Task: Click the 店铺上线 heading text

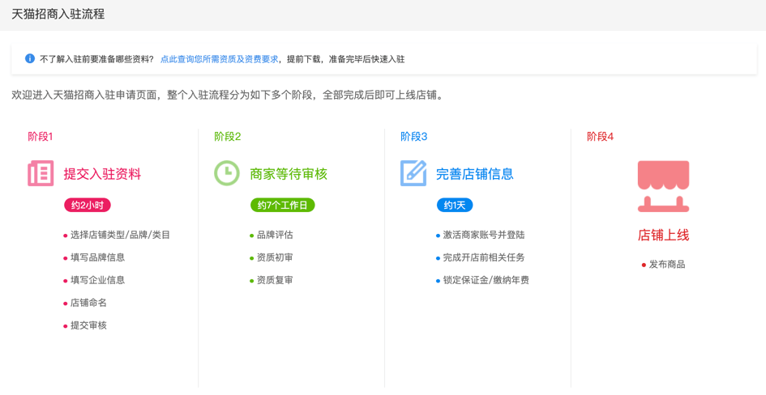Action: (663, 236)
